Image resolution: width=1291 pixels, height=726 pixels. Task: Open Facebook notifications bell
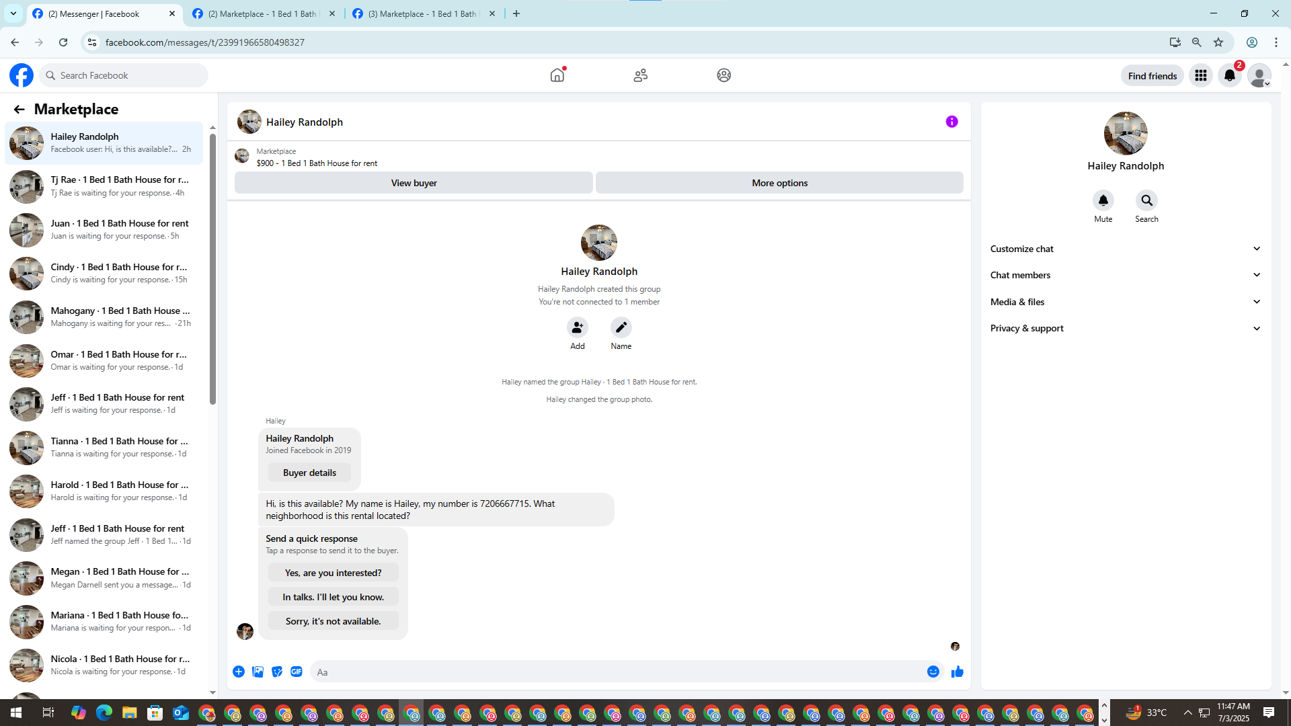(1229, 75)
